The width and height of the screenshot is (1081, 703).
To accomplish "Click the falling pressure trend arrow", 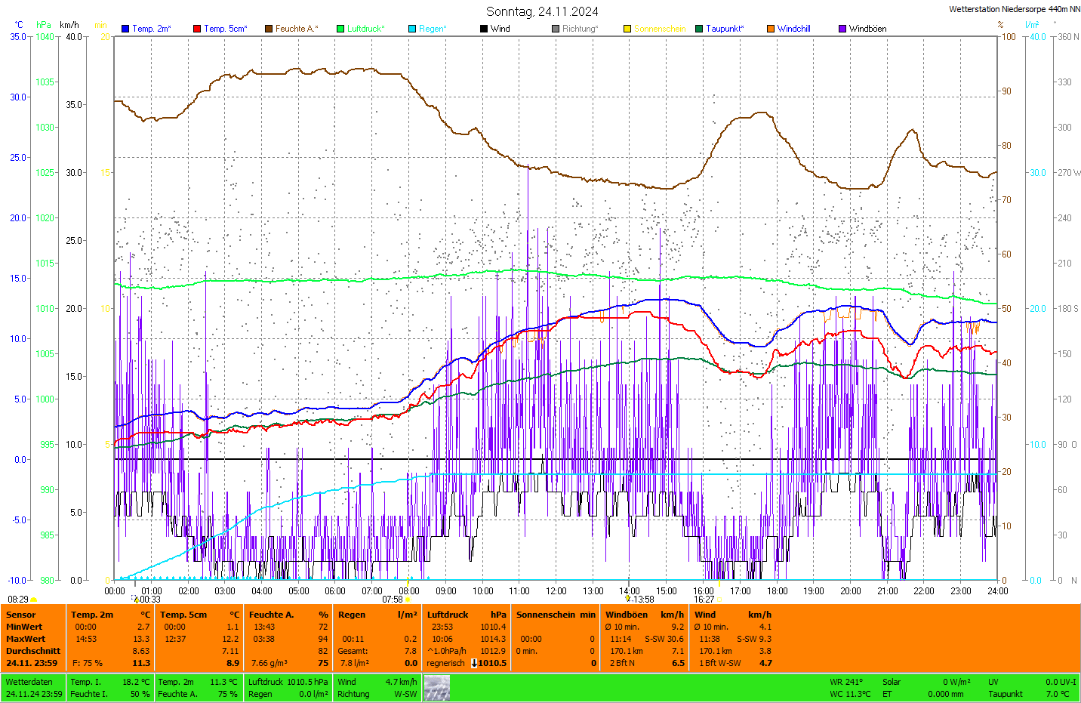I will [x=473, y=663].
